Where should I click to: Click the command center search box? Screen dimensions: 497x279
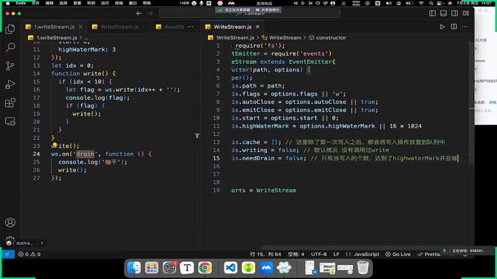(x=250, y=13)
